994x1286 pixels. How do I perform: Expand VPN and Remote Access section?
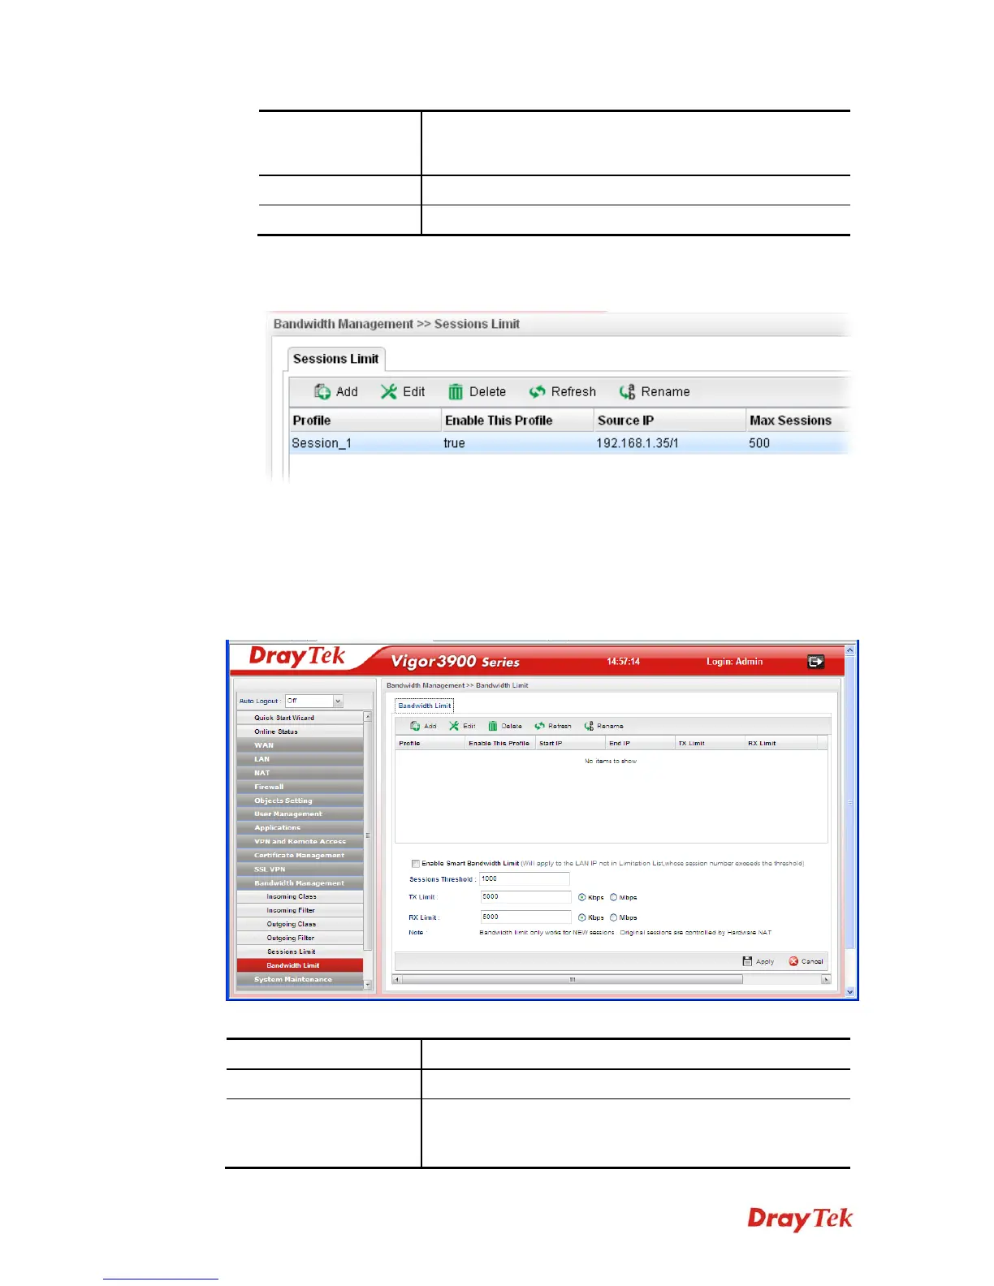pyautogui.click(x=300, y=841)
